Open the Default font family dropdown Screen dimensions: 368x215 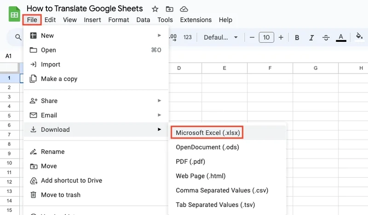[221, 37]
